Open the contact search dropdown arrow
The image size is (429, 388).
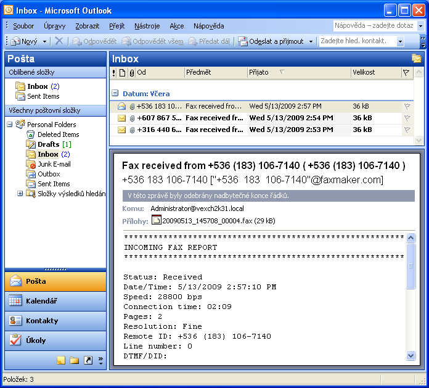pos(400,41)
